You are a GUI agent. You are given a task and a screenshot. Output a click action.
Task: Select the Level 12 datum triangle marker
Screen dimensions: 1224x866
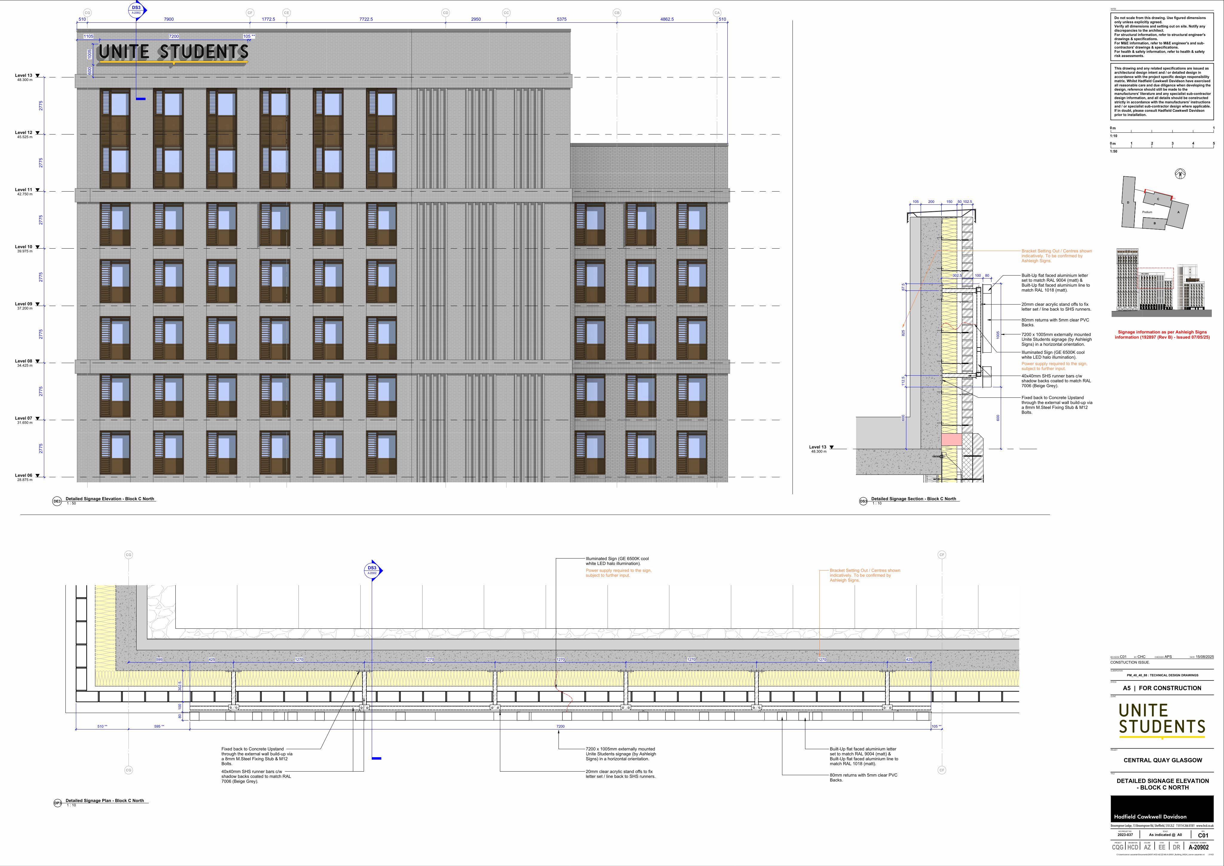pyautogui.click(x=37, y=133)
